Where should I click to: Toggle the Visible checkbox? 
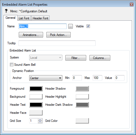point(88,26)
